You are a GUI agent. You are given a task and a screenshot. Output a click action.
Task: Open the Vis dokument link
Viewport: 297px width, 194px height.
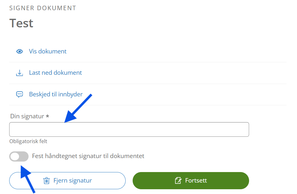[48, 52]
